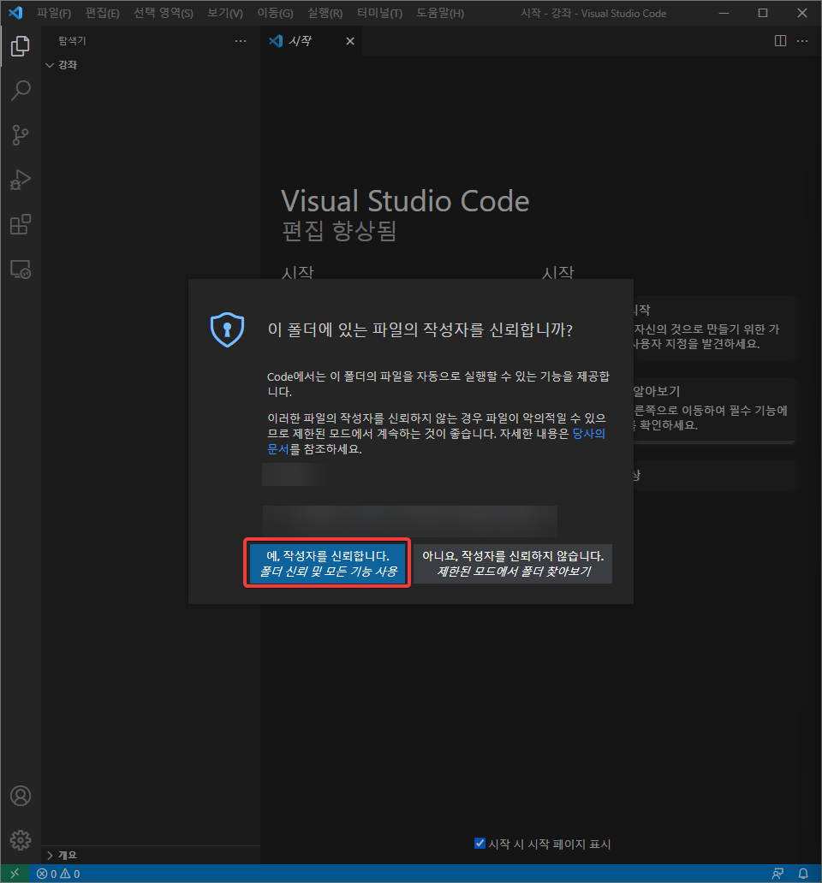Open the 도움말(H) menu

440,13
